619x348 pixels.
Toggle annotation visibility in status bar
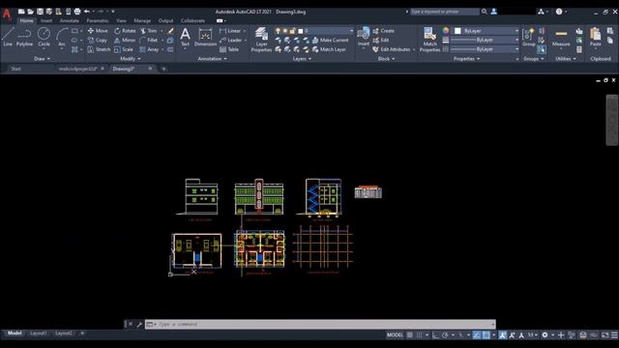[x=503, y=335]
